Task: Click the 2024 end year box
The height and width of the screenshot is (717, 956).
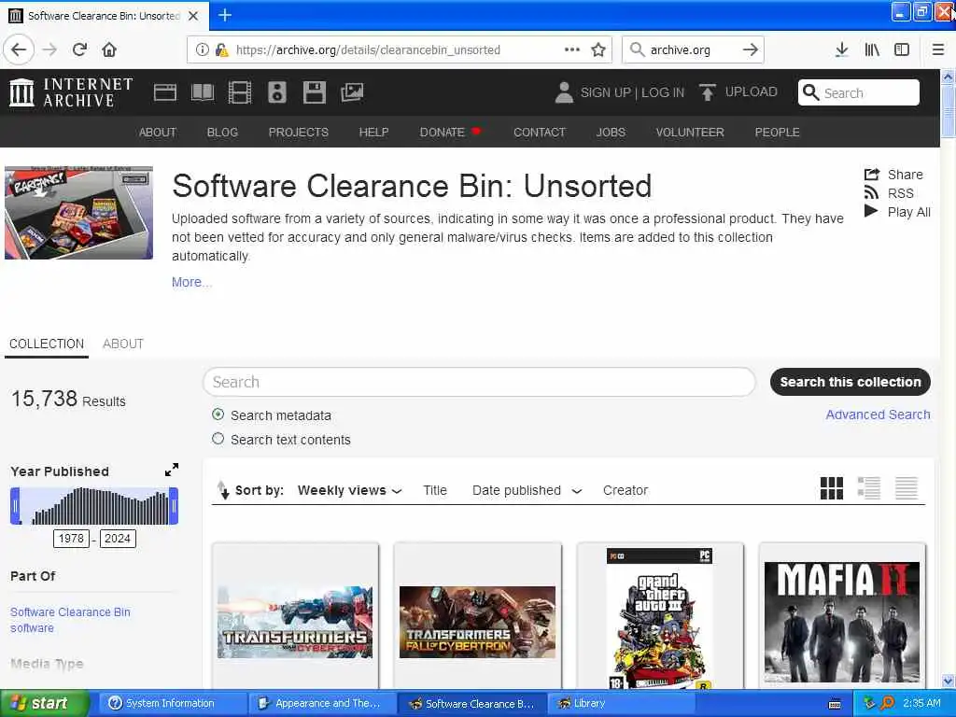Action: [118, 539]
